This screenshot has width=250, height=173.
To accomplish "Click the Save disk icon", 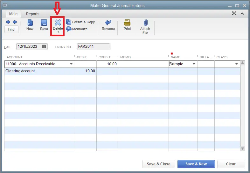I will [x=44, y=23].
